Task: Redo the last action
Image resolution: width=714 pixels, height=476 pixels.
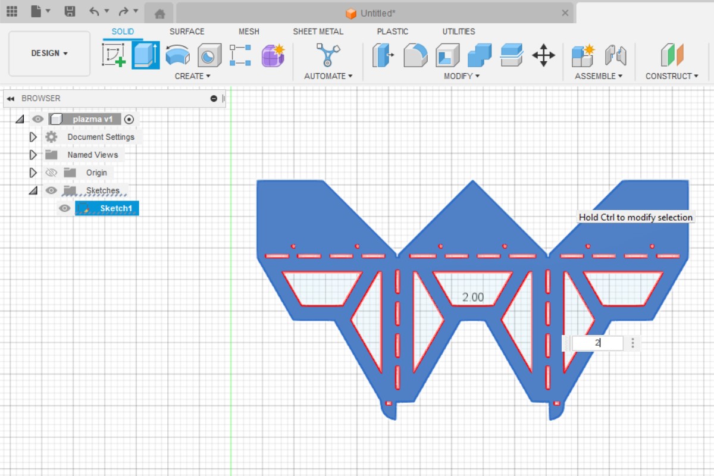Action: (123, 11)
